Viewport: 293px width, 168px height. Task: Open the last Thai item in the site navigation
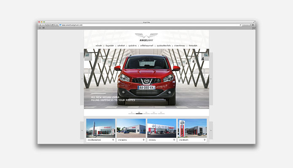tap(193, 46)
